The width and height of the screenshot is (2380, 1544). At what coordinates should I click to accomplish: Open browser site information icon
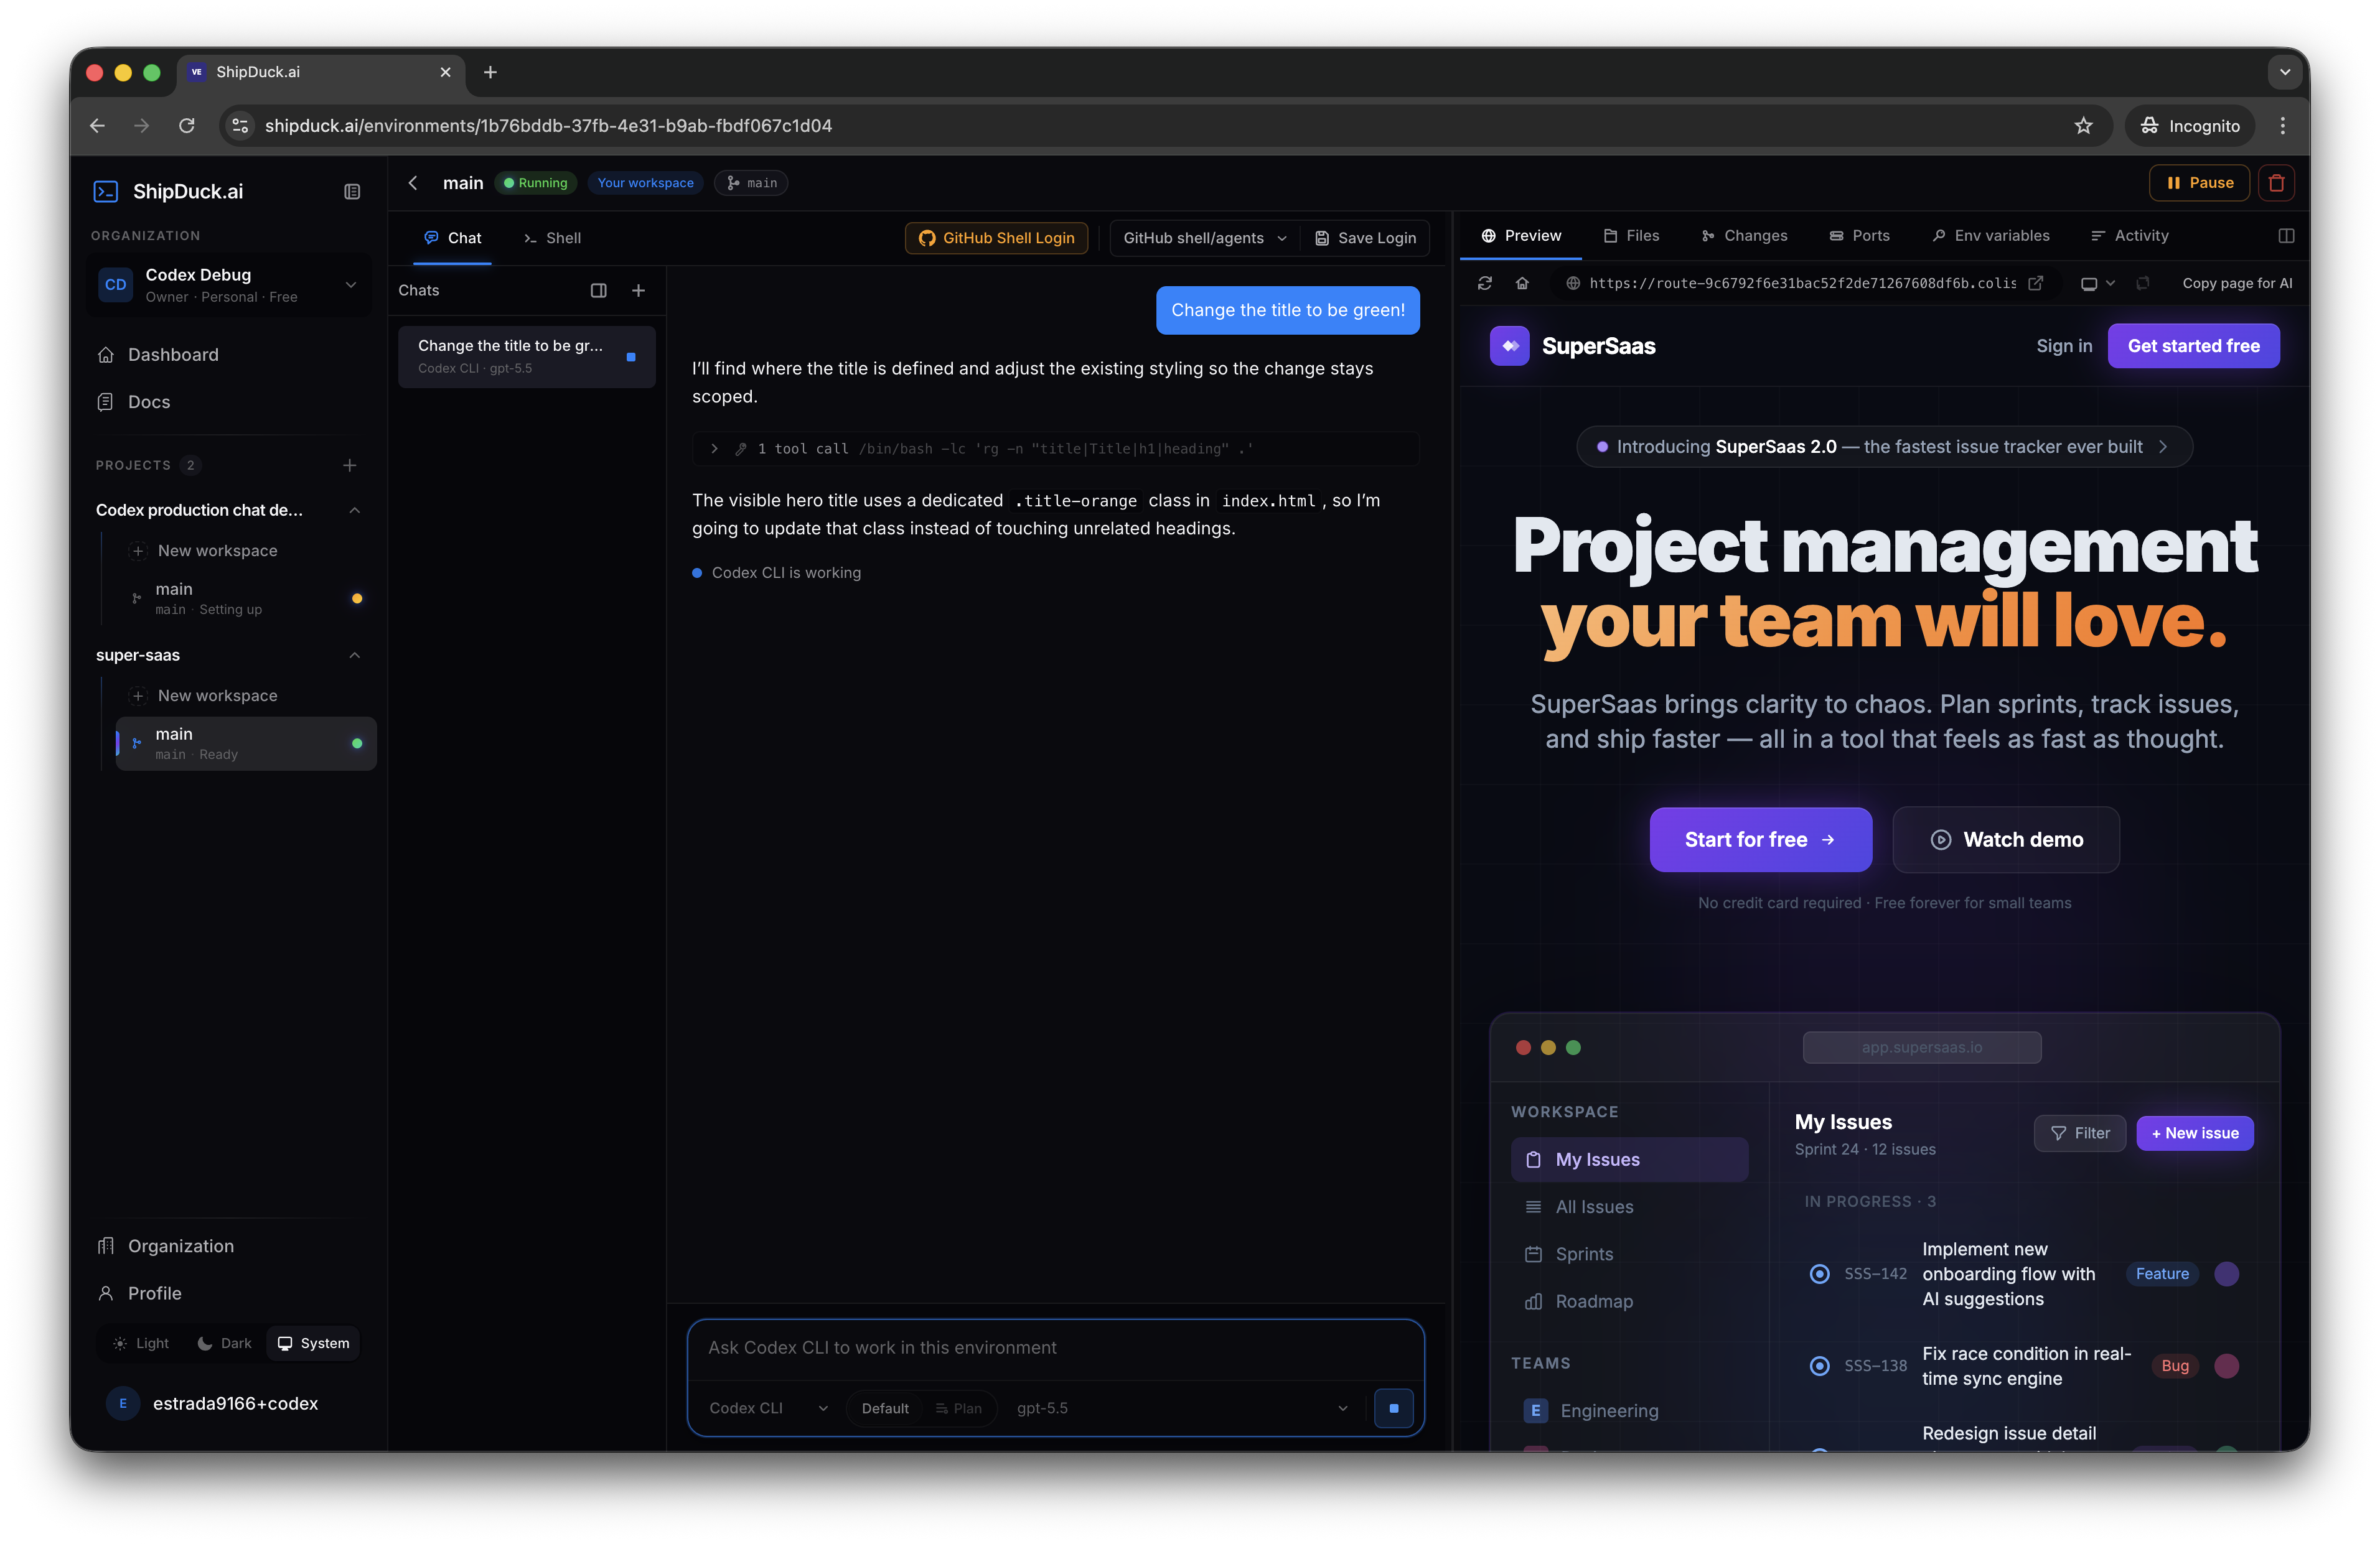pyautogui.click(x=240, y=126)
